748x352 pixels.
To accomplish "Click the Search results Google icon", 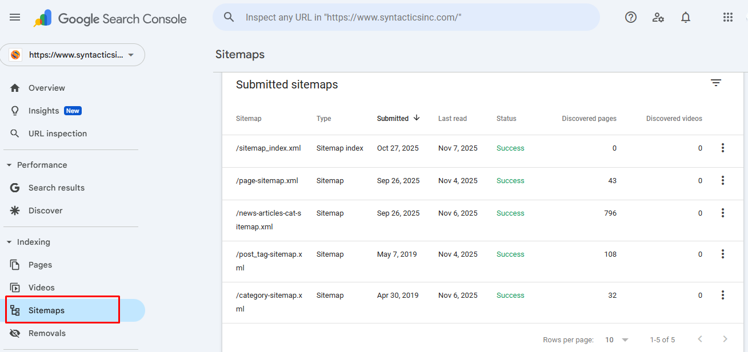I will pos(15,188).
